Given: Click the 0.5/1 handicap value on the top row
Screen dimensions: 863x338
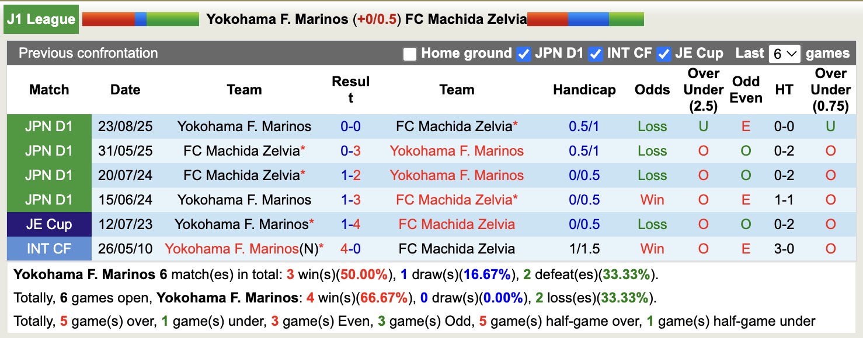Looking at the screenshot, I should (584, 126).
